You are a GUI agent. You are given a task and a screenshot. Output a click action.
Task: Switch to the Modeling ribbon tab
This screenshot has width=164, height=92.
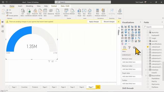point(29,6)
